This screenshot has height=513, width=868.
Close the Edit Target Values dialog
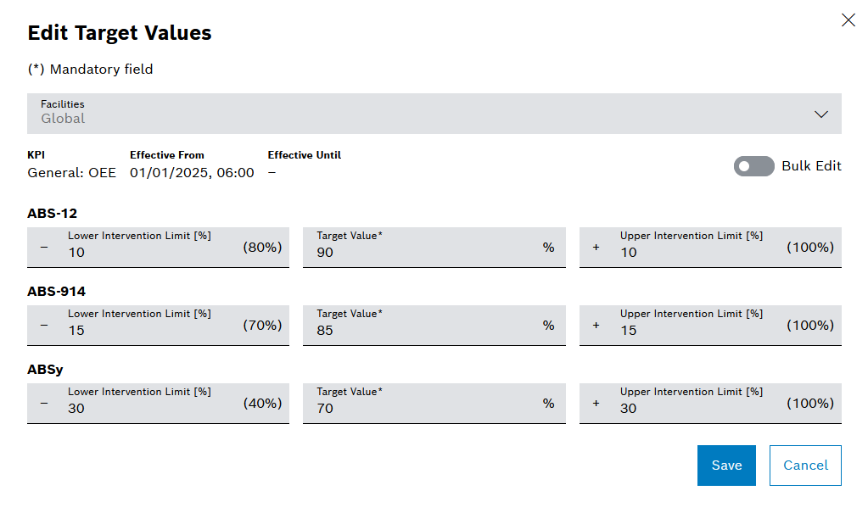pyautogui.click(x=848, y=20)
